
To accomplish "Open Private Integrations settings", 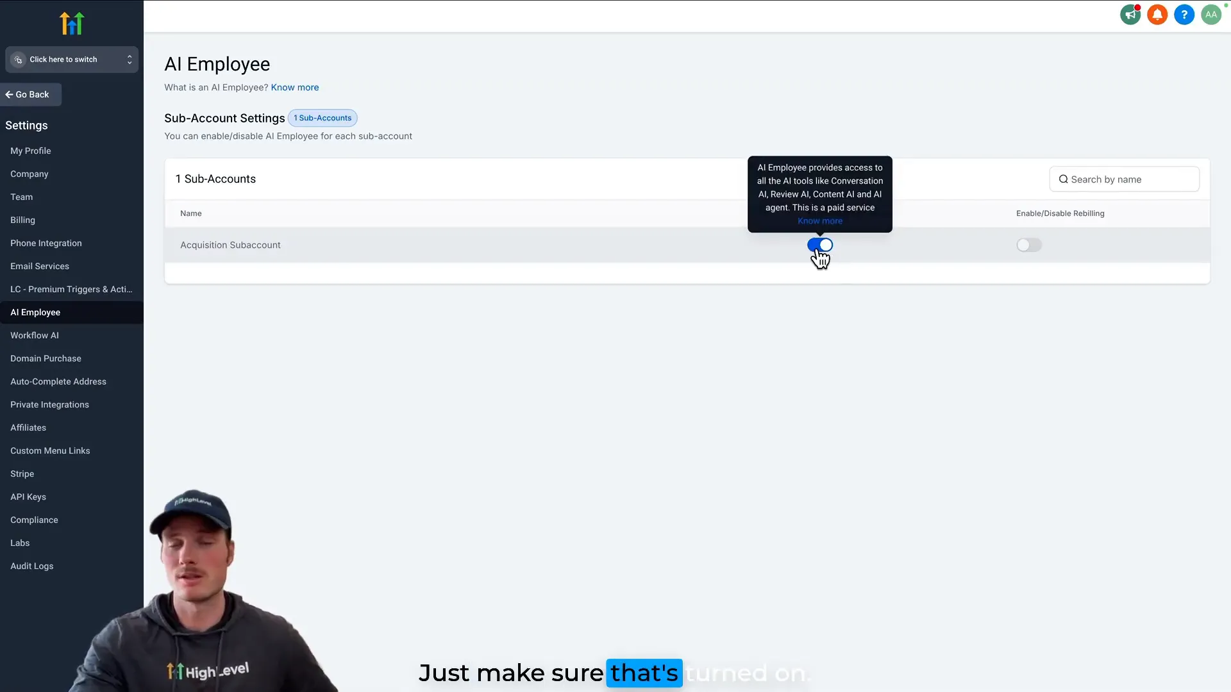I will pos(49,404).
